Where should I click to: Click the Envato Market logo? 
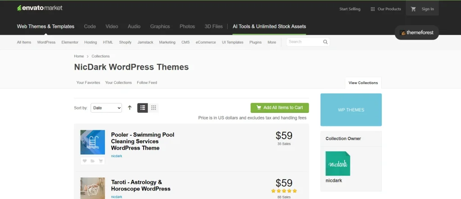pyautogui.click(x=40, y=8)
